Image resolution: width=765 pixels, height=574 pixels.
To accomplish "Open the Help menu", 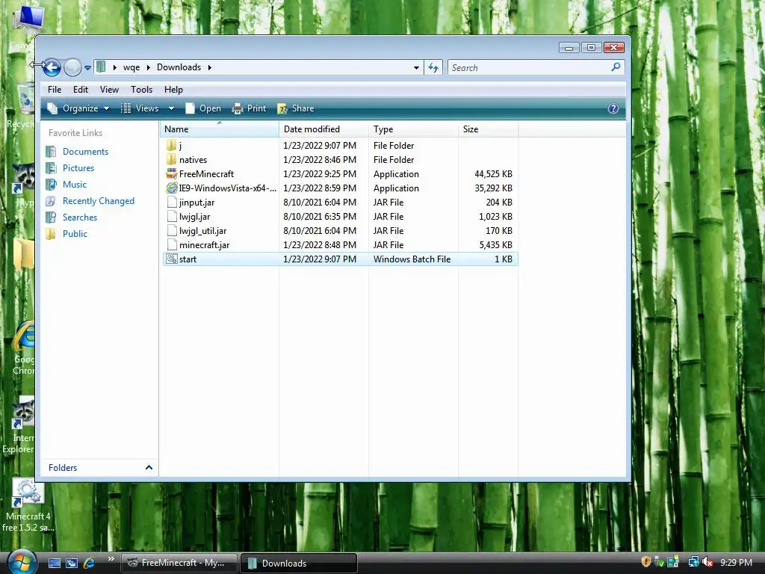I will click(173, 90).
